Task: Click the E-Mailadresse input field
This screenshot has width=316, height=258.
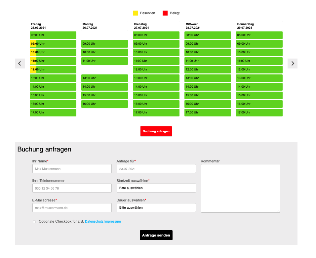Action: click(x=72, y=207)
